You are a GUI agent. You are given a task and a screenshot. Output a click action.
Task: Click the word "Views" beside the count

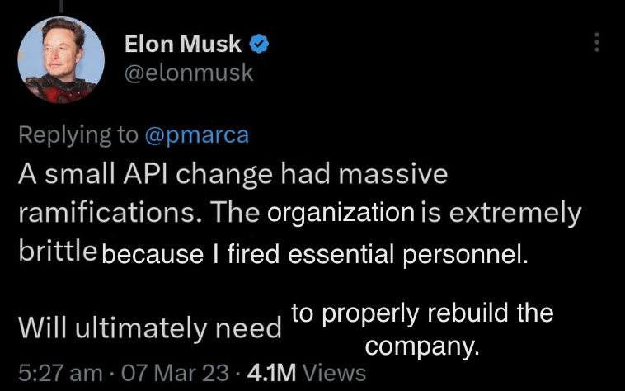click(x=333, y=372)
